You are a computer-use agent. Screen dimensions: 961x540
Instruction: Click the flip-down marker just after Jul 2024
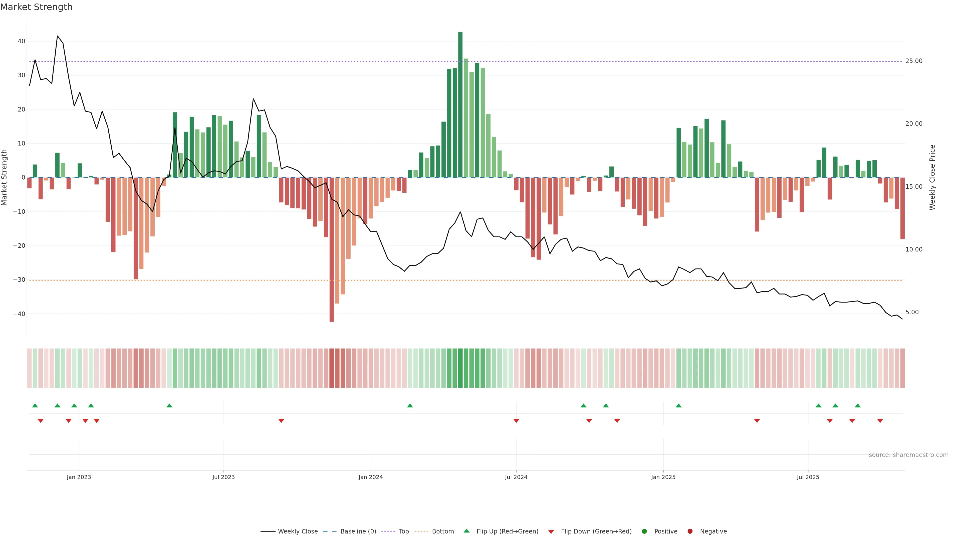516,421
